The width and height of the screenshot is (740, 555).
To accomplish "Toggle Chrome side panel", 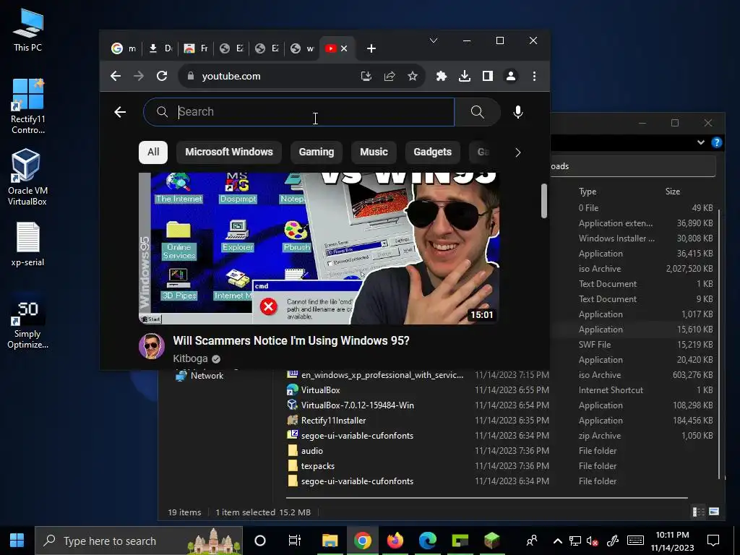I will [x=488, y=76].
